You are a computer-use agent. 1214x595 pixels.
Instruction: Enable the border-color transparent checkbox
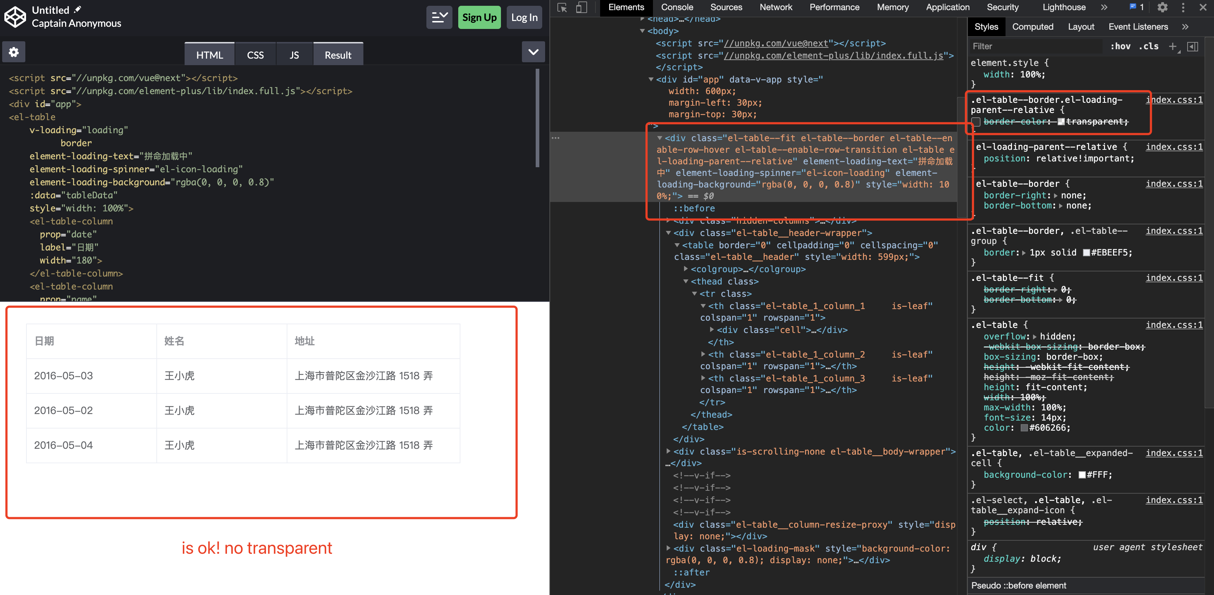[x=976, y=122]
